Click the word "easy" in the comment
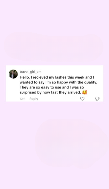Image resolution: width=109 pixels, height=189 pixels. click(x=45, y=88)
